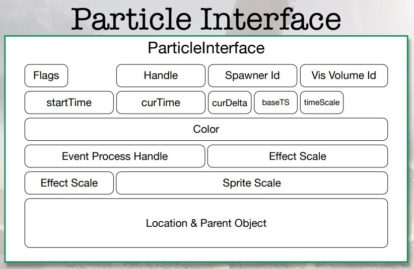Click the Effect Scale box beside Sprite Scale
This screenshot has height=269, width=414.
pyautogui.click(x=69, y=183)
